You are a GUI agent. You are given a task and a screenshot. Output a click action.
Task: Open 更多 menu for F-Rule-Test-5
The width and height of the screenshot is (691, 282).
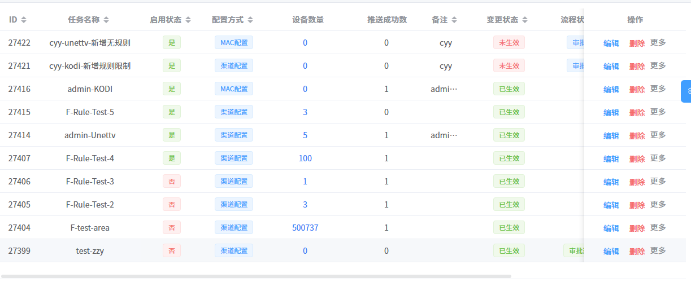pyautogui.click(x=658, y=112)
